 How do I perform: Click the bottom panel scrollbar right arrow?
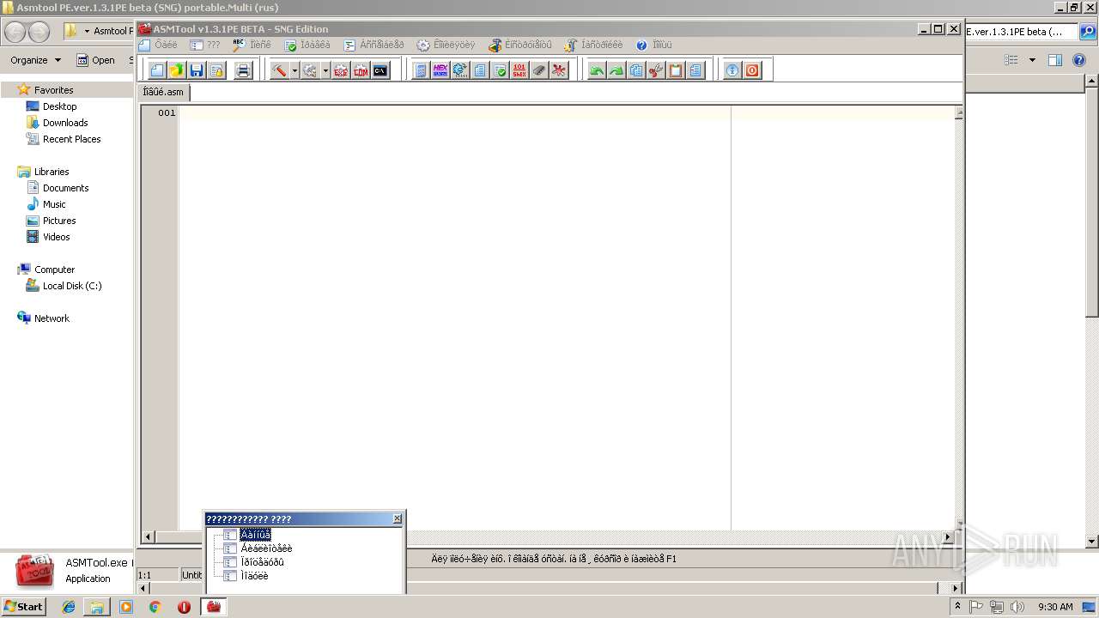956,588
